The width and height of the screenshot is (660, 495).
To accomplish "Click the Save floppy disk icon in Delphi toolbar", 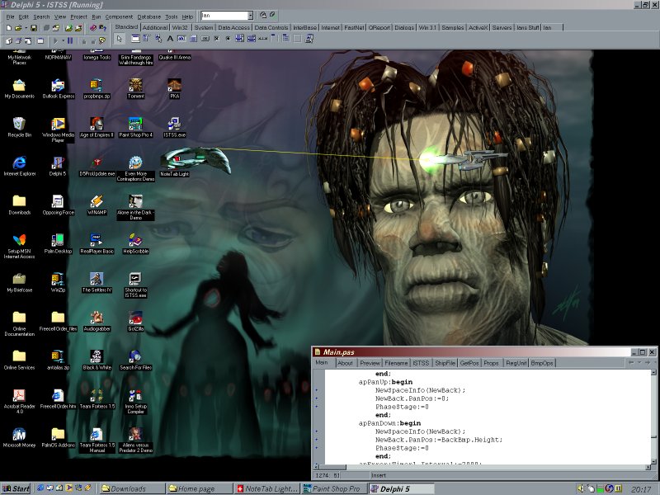I will (33, 28).
